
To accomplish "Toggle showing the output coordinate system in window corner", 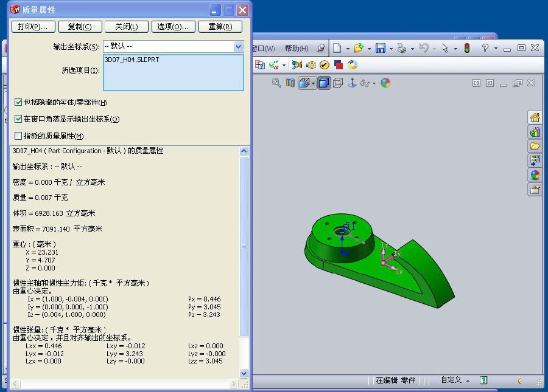I will [x=18, y=119].
